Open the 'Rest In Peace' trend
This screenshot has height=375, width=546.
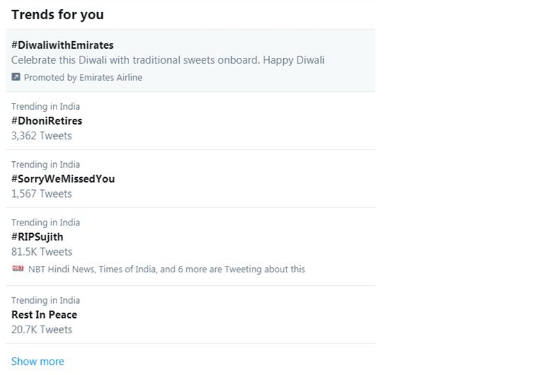[44, 315]
